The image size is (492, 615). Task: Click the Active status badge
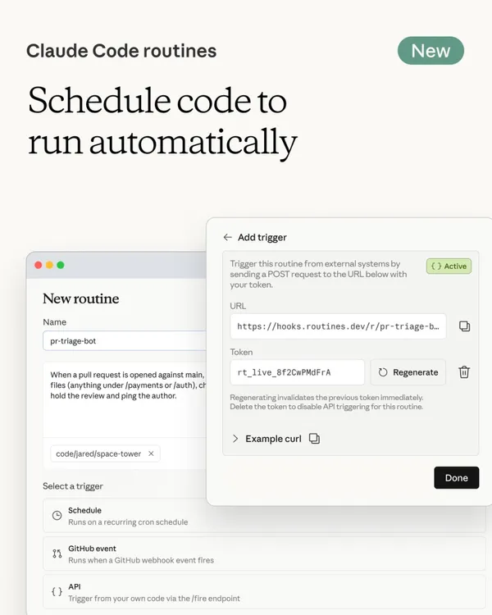tap(449, 266)
